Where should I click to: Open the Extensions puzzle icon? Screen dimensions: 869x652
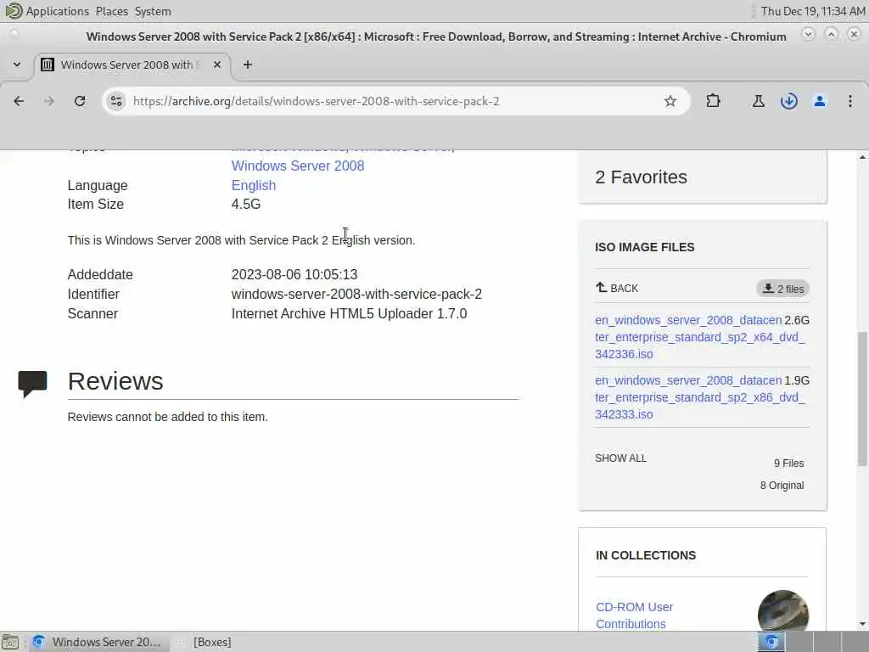[713, 101]
